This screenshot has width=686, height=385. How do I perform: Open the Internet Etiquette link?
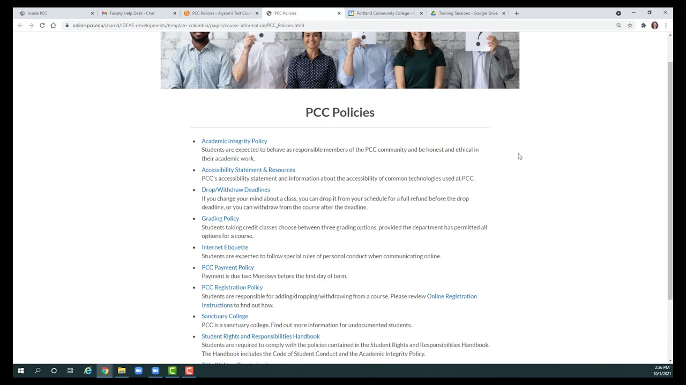click(225, 248)
